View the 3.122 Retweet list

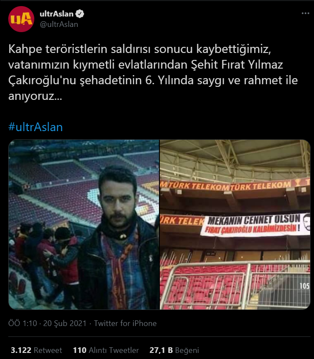point(36,350)
